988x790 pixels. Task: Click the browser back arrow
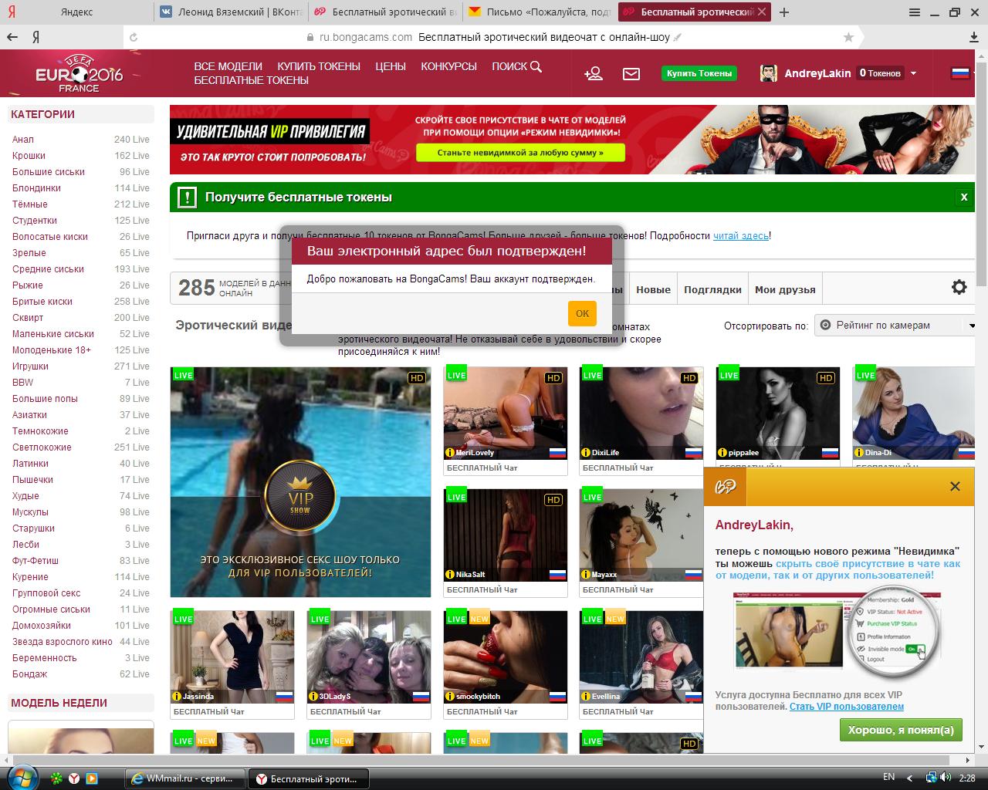(12, 37)
